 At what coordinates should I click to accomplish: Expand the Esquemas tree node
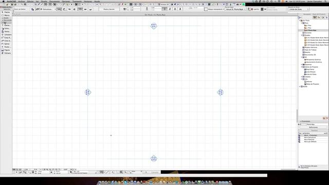pos(302,65)
